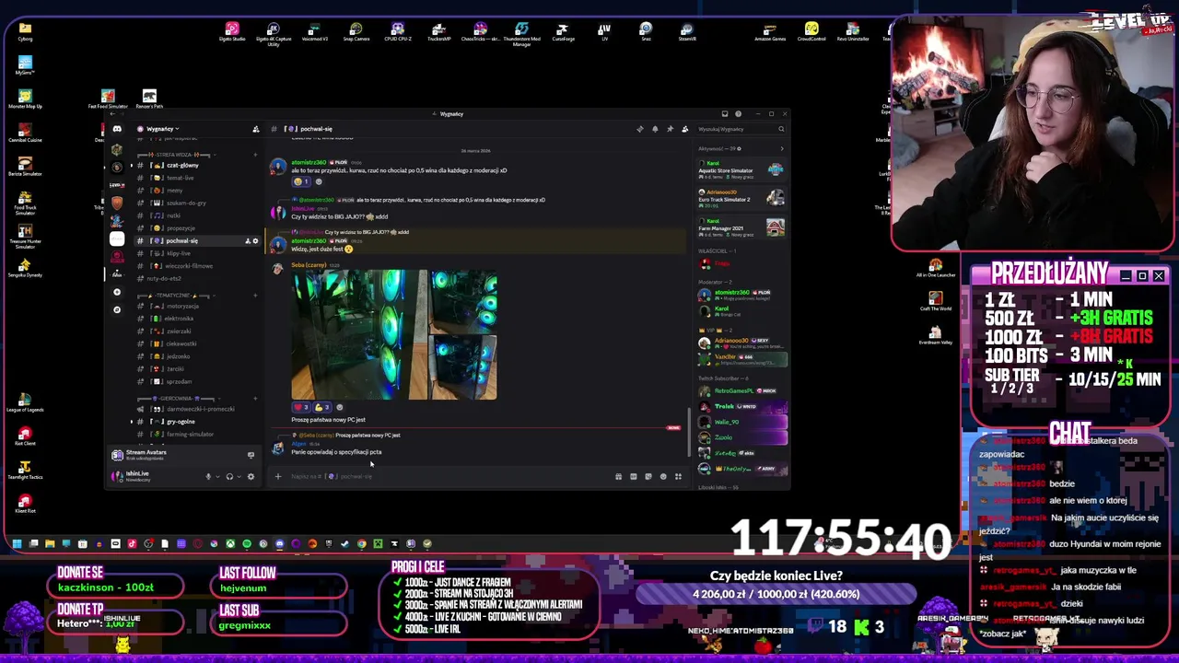Expand the Aktywność section chevron
This screenshot has height=663, width=1179.
[x=782, y=148]
